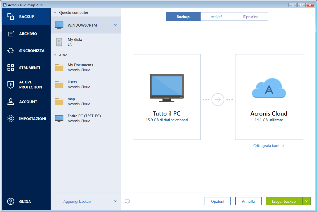The height and width of the screenshot is (212, 317).
Task: Switch to the Backup tab
Action: (x=183, y=16)
